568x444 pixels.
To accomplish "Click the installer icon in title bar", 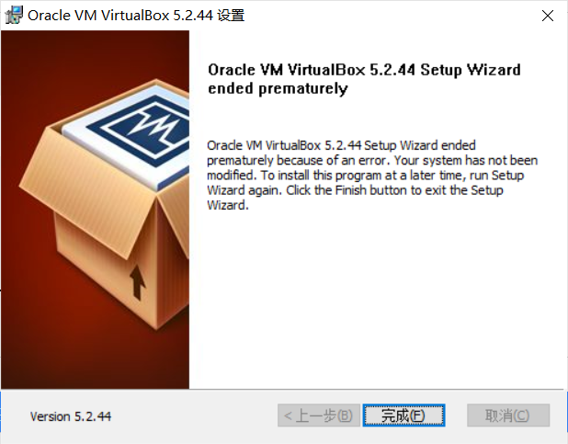I will tap(14, 16).
